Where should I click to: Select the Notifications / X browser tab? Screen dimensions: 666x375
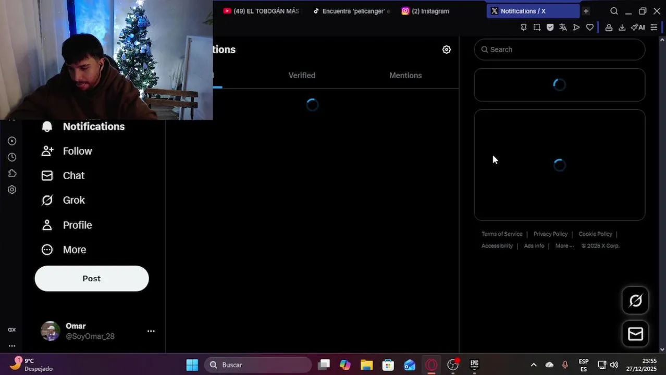tap(533, 11)
